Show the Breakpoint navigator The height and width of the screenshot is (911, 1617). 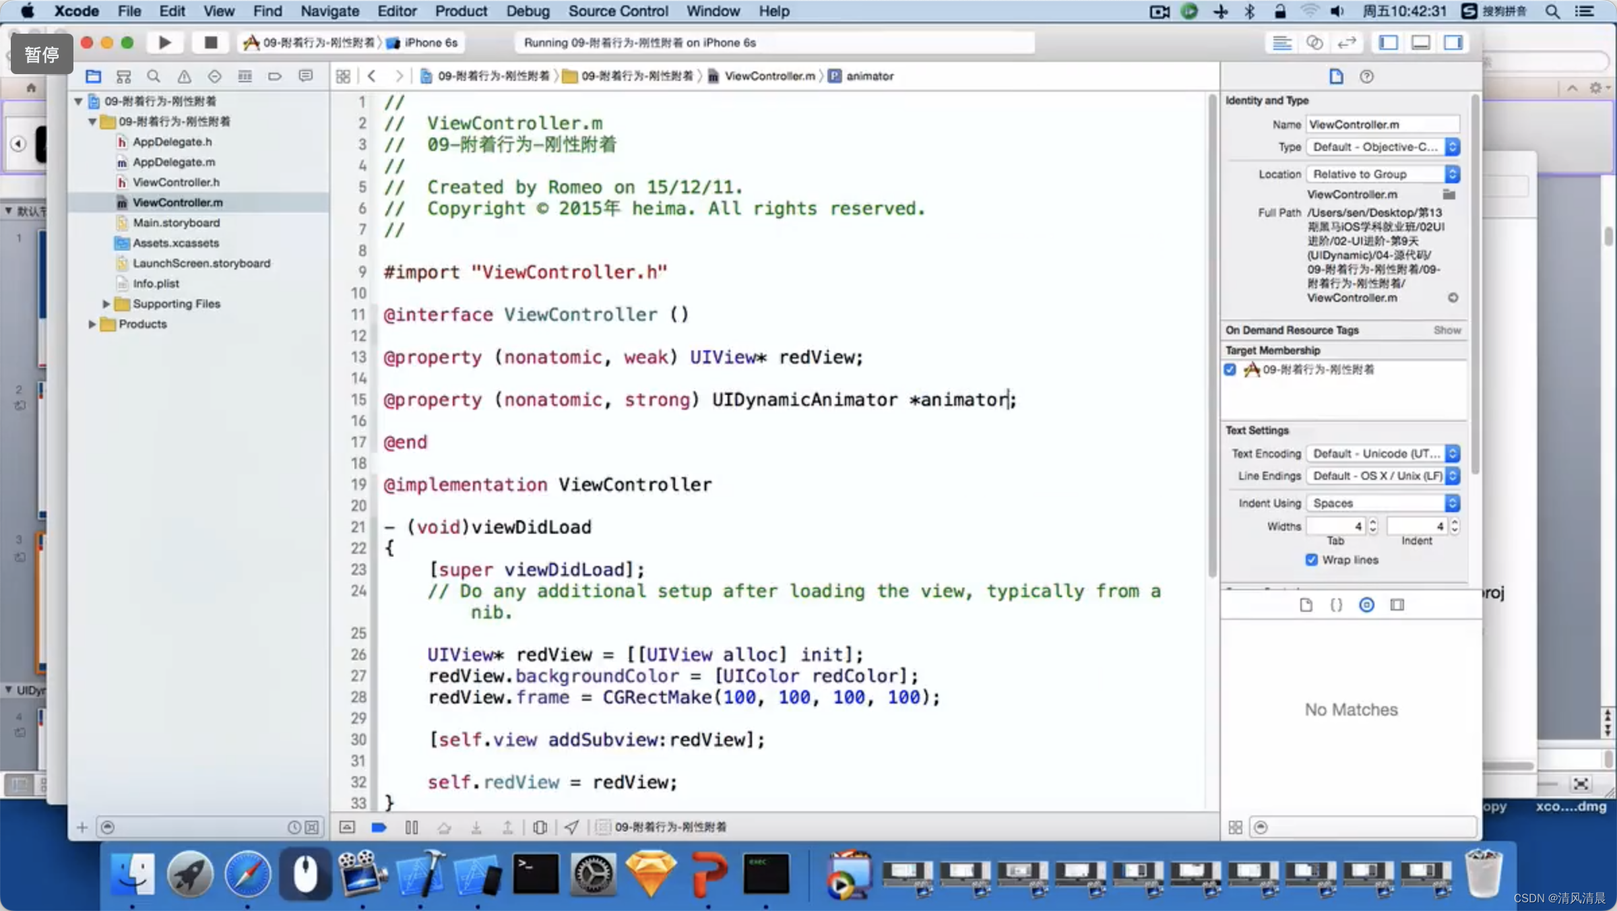[275, 76]
